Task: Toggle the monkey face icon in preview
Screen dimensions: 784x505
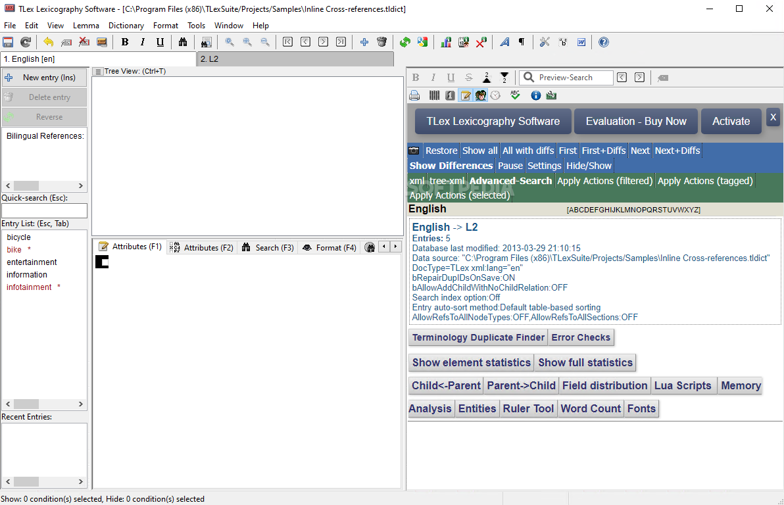Action: tap(481, 95)
